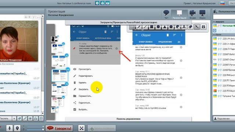Open Пользователи panel user icon dropdown
235x132 pixels.
click(x=215, y=11)
